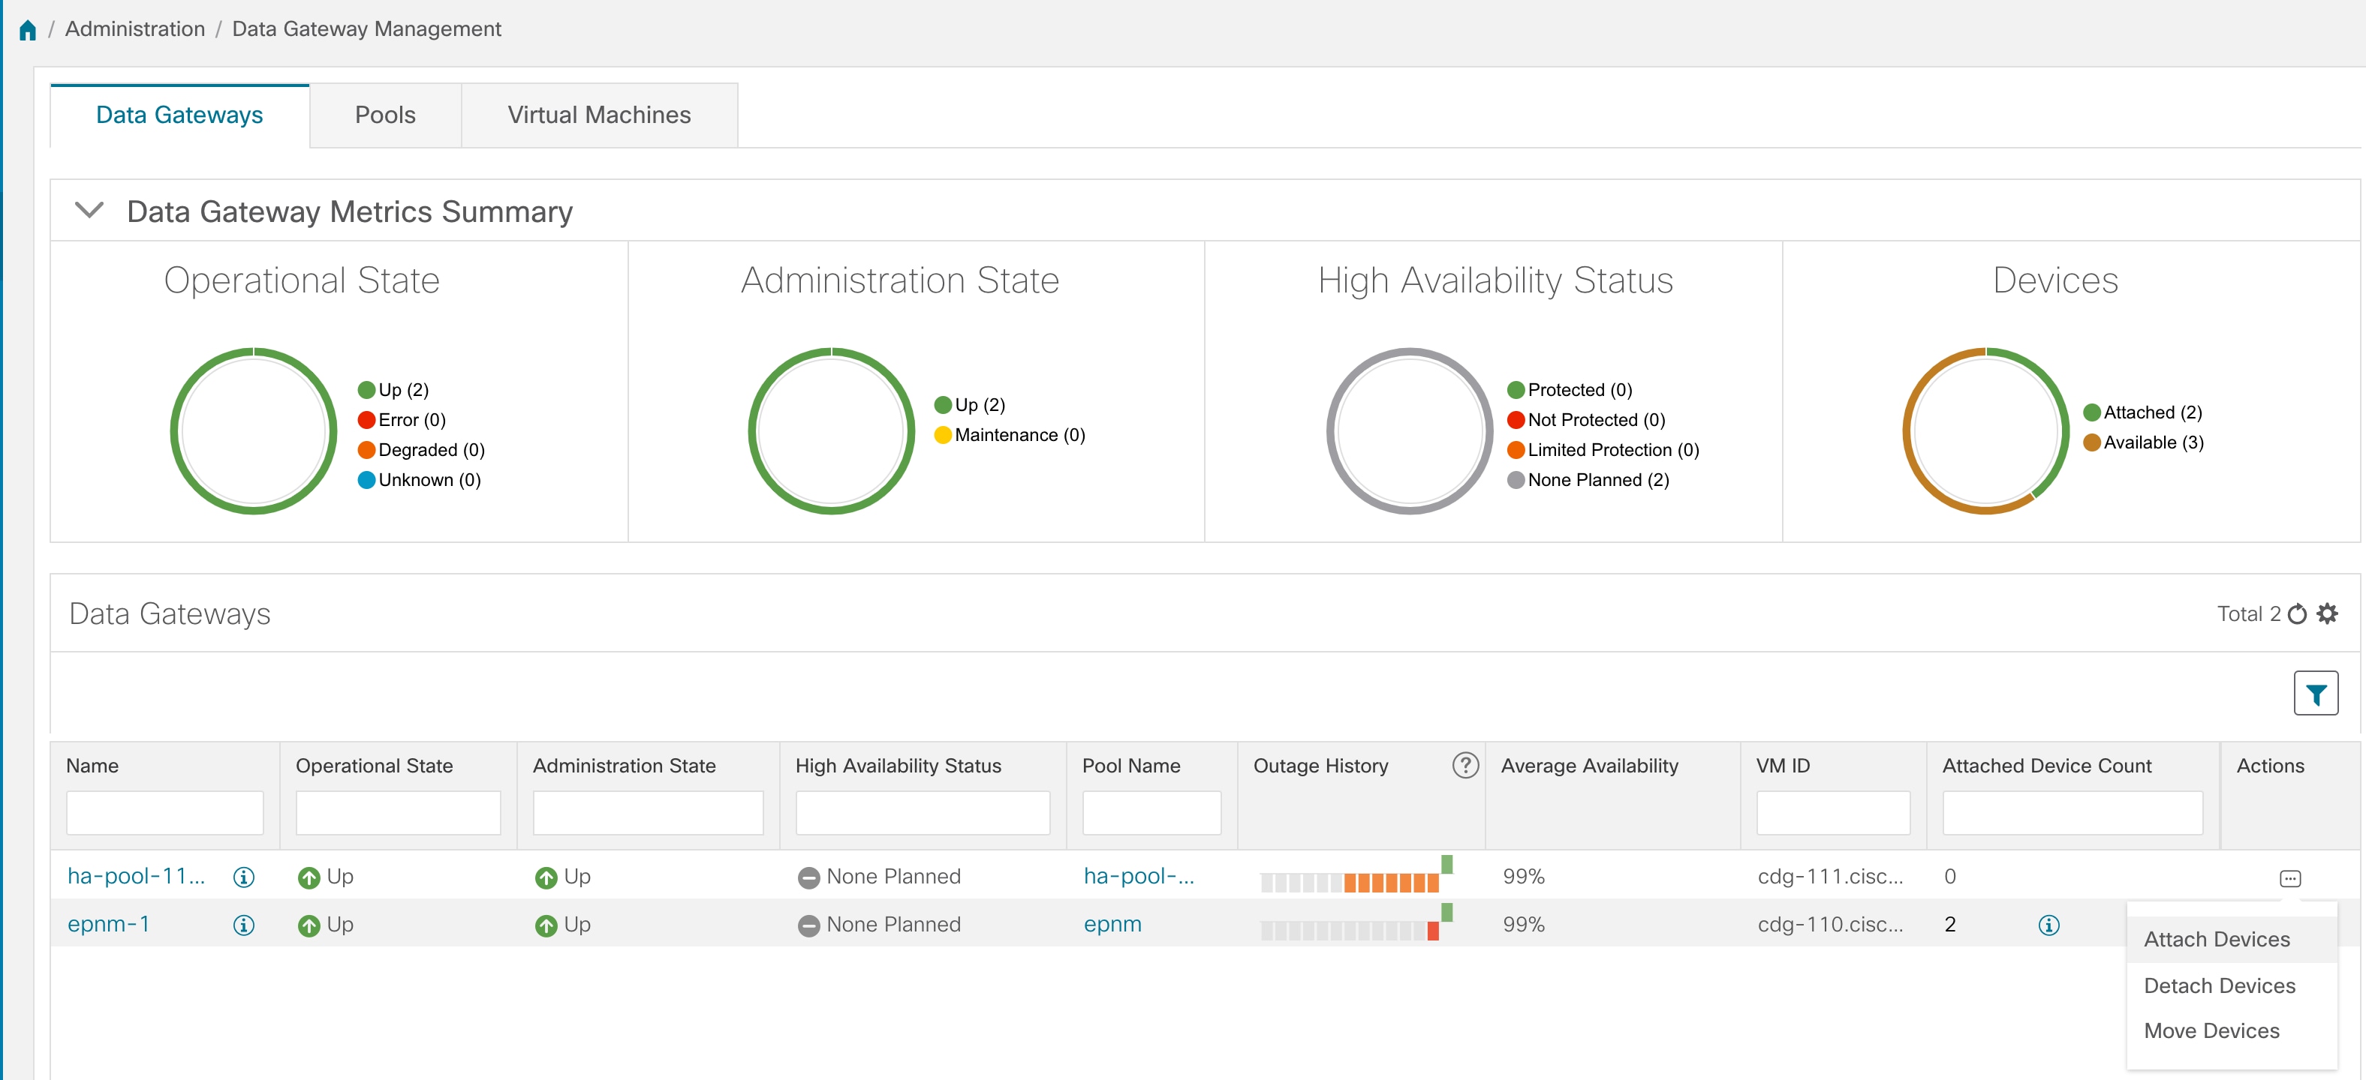
Task: Click info icon next to ha-pool-11 name
Action: (x=243, y=877)
